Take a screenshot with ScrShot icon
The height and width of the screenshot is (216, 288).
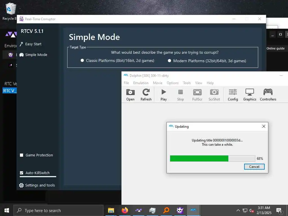(x=214, y=94)
